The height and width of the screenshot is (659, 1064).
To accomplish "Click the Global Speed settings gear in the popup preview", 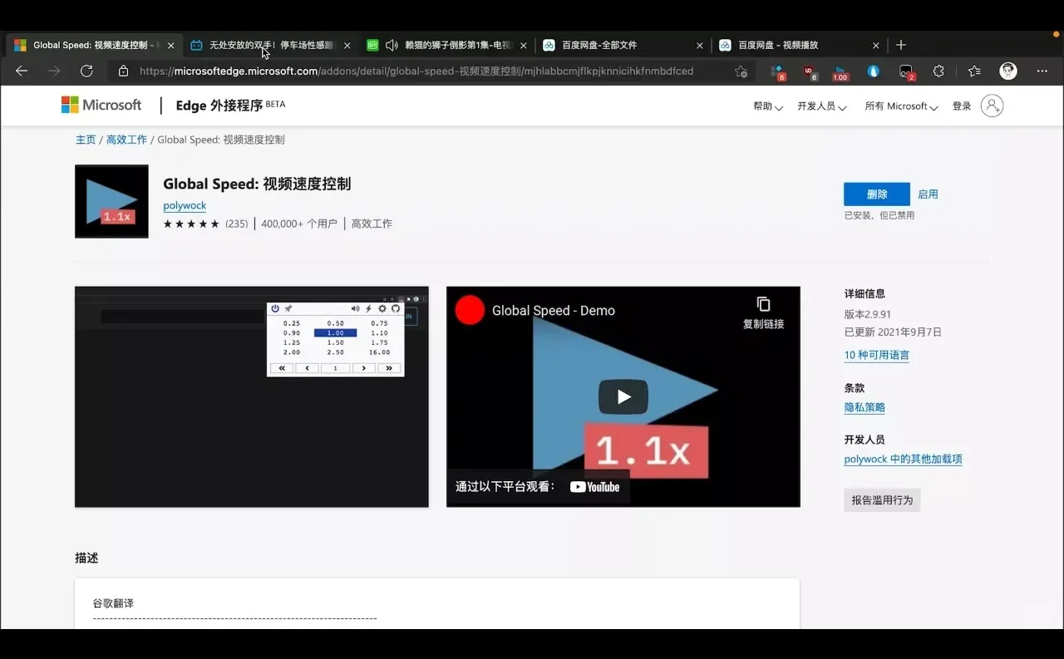I will pos(382,308).
